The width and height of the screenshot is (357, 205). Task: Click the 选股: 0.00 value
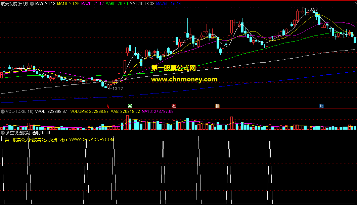point(41,133)
